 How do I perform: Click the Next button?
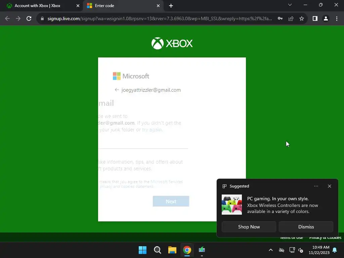point(171,201)
